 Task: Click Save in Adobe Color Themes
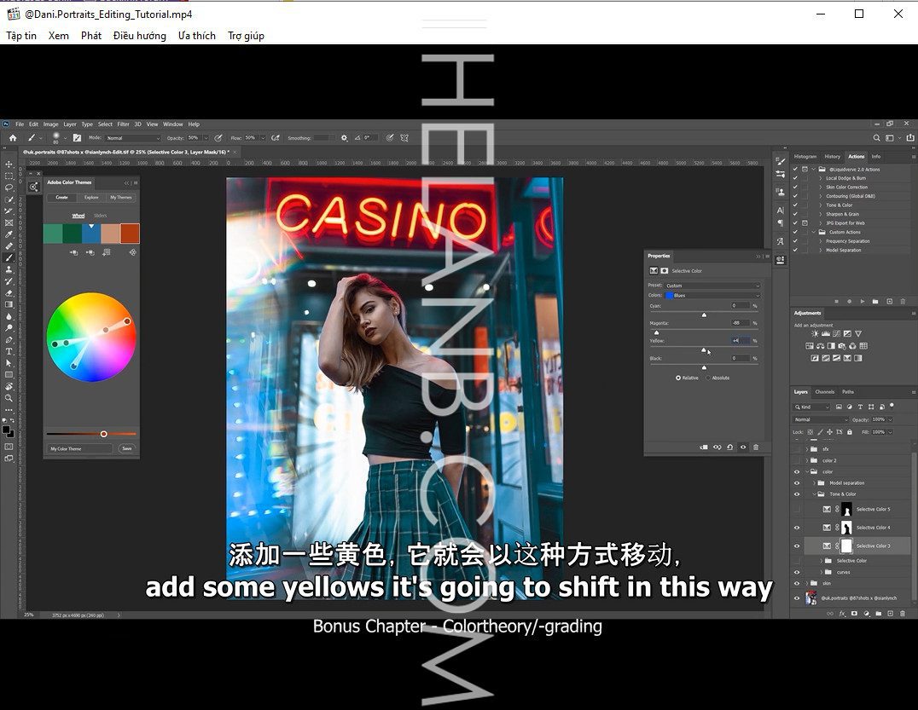(x=126, y=448)
